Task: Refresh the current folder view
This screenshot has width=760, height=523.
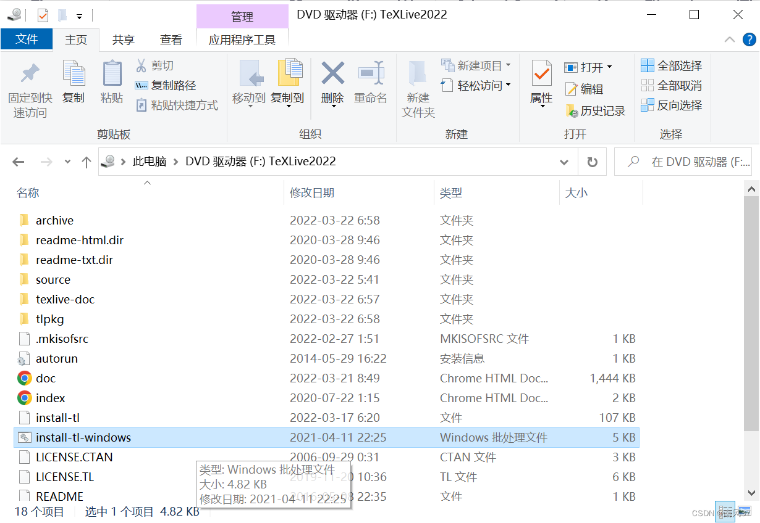Action: [592, 162]
